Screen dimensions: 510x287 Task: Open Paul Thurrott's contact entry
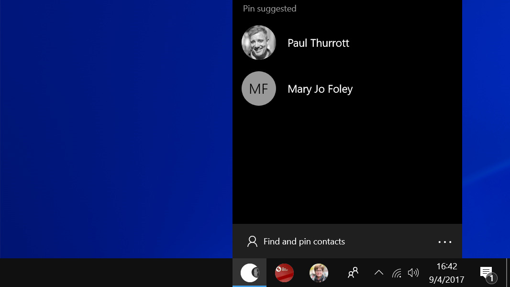[x=318, y=43]
